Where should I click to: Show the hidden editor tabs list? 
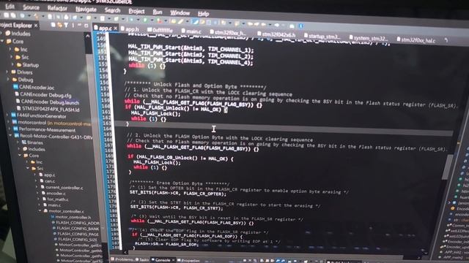tap(446, 40)
